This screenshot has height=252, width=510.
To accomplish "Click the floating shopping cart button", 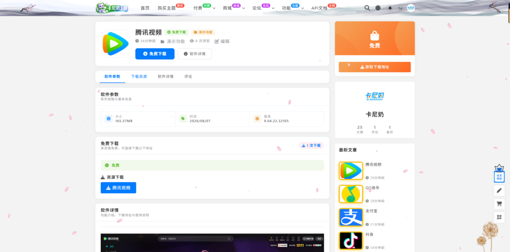I will (499, 204).
